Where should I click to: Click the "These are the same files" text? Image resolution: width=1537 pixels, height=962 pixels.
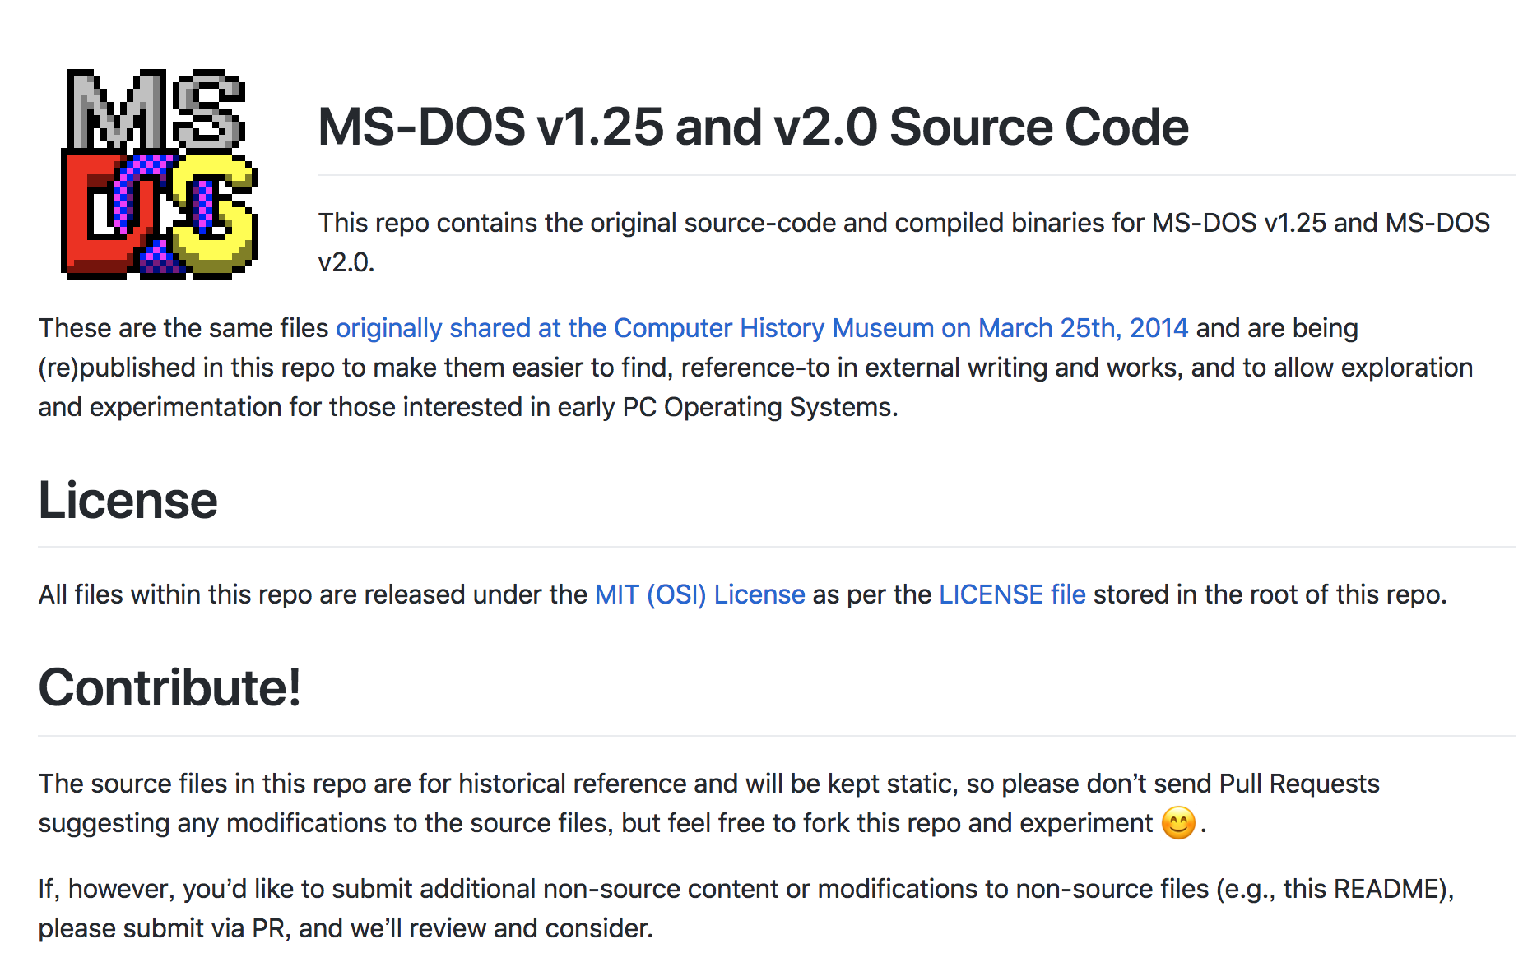click(183, 328)
